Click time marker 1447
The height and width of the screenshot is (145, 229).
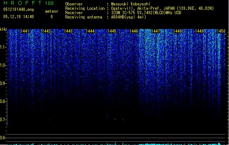click(x=156, y=31)
